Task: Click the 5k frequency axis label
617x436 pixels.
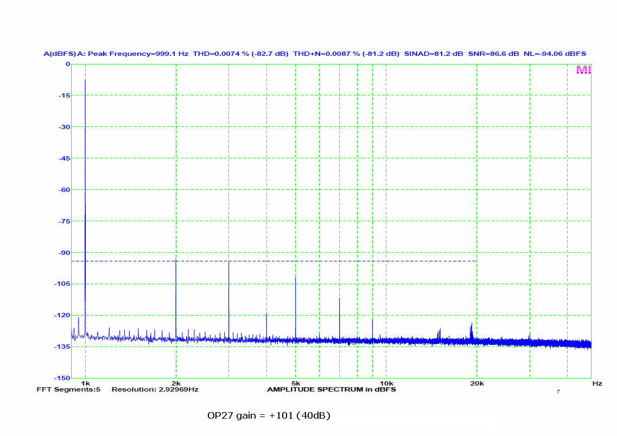Action: coord(296,383)
